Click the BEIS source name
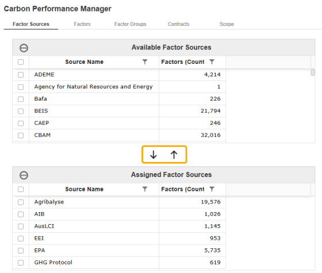This screenshot has height=273, width=322. click(x=41, y=111)
